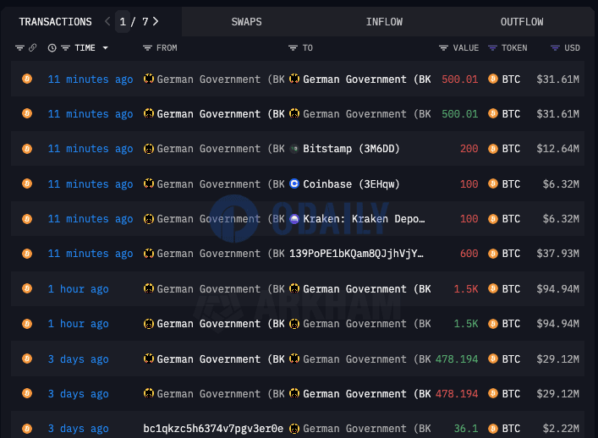Go to previous transactions page arrow
Viewport: 598px width, 438px height.
[107, 21]
